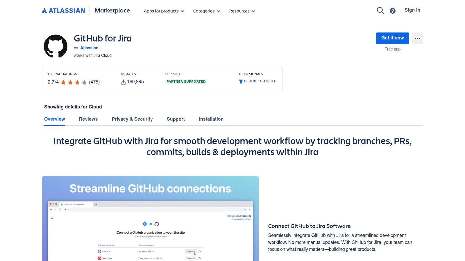Click the GitHub for Jira title
The width and height of the screenshot is (465, 261).
pos(103,38)
